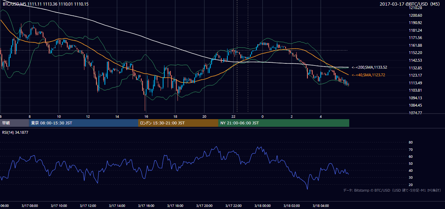The image size is (445, 209).
Task: Click price axis value 1200.60
Action: pos(416,15)
